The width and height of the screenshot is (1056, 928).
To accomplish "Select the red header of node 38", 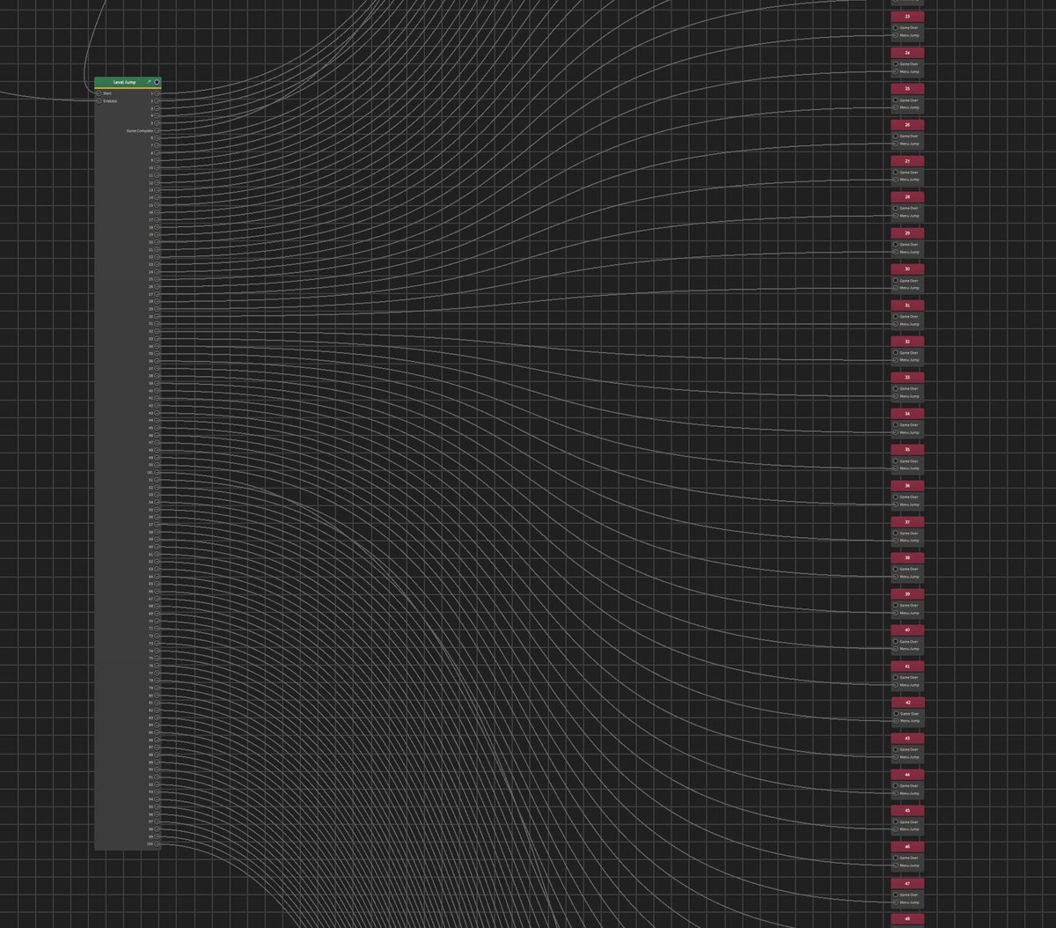I will click(907, 557).
